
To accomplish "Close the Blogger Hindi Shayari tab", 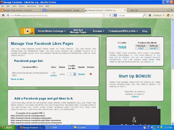I will pyautogui.click(x=41, y=10).
